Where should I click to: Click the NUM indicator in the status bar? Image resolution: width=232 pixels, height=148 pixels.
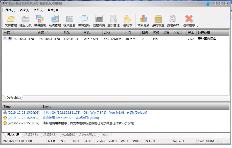[x=210, y=141]
